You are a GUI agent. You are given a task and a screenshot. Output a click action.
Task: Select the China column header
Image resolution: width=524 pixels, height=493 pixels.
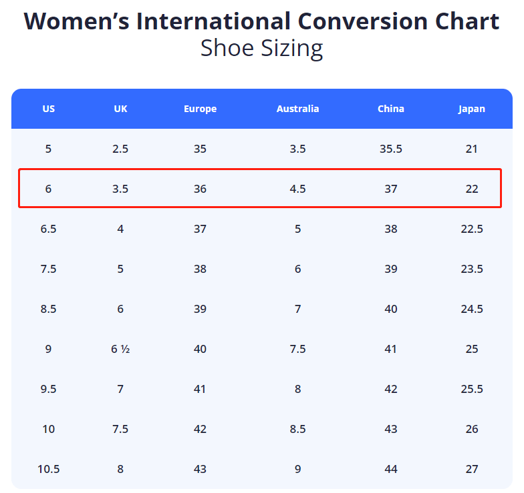(x=391, y=109)
